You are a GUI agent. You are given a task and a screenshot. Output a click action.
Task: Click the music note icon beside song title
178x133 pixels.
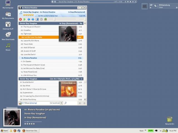[21, 12]
